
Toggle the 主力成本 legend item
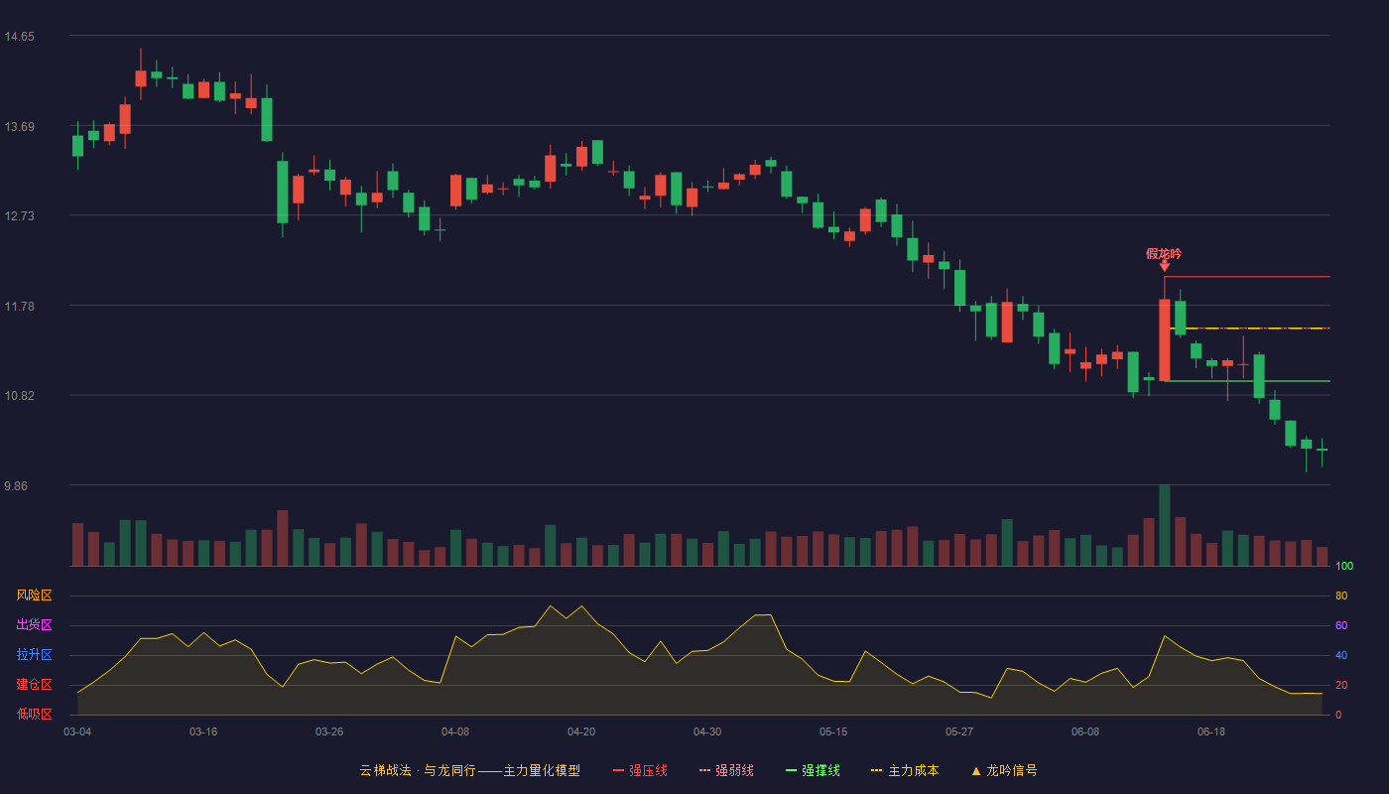pos(905,770)
